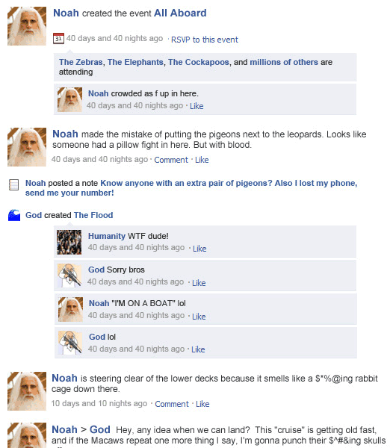The height and width of the screenshot is (448, 390).
Task: Click Noah's avatar on the 'I'M ON A BOAT' comment
Action: (x=71, y=309)
